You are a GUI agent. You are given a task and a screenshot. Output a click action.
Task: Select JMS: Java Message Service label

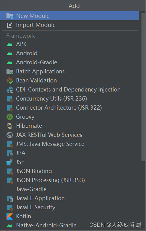(x=50, y=144)
